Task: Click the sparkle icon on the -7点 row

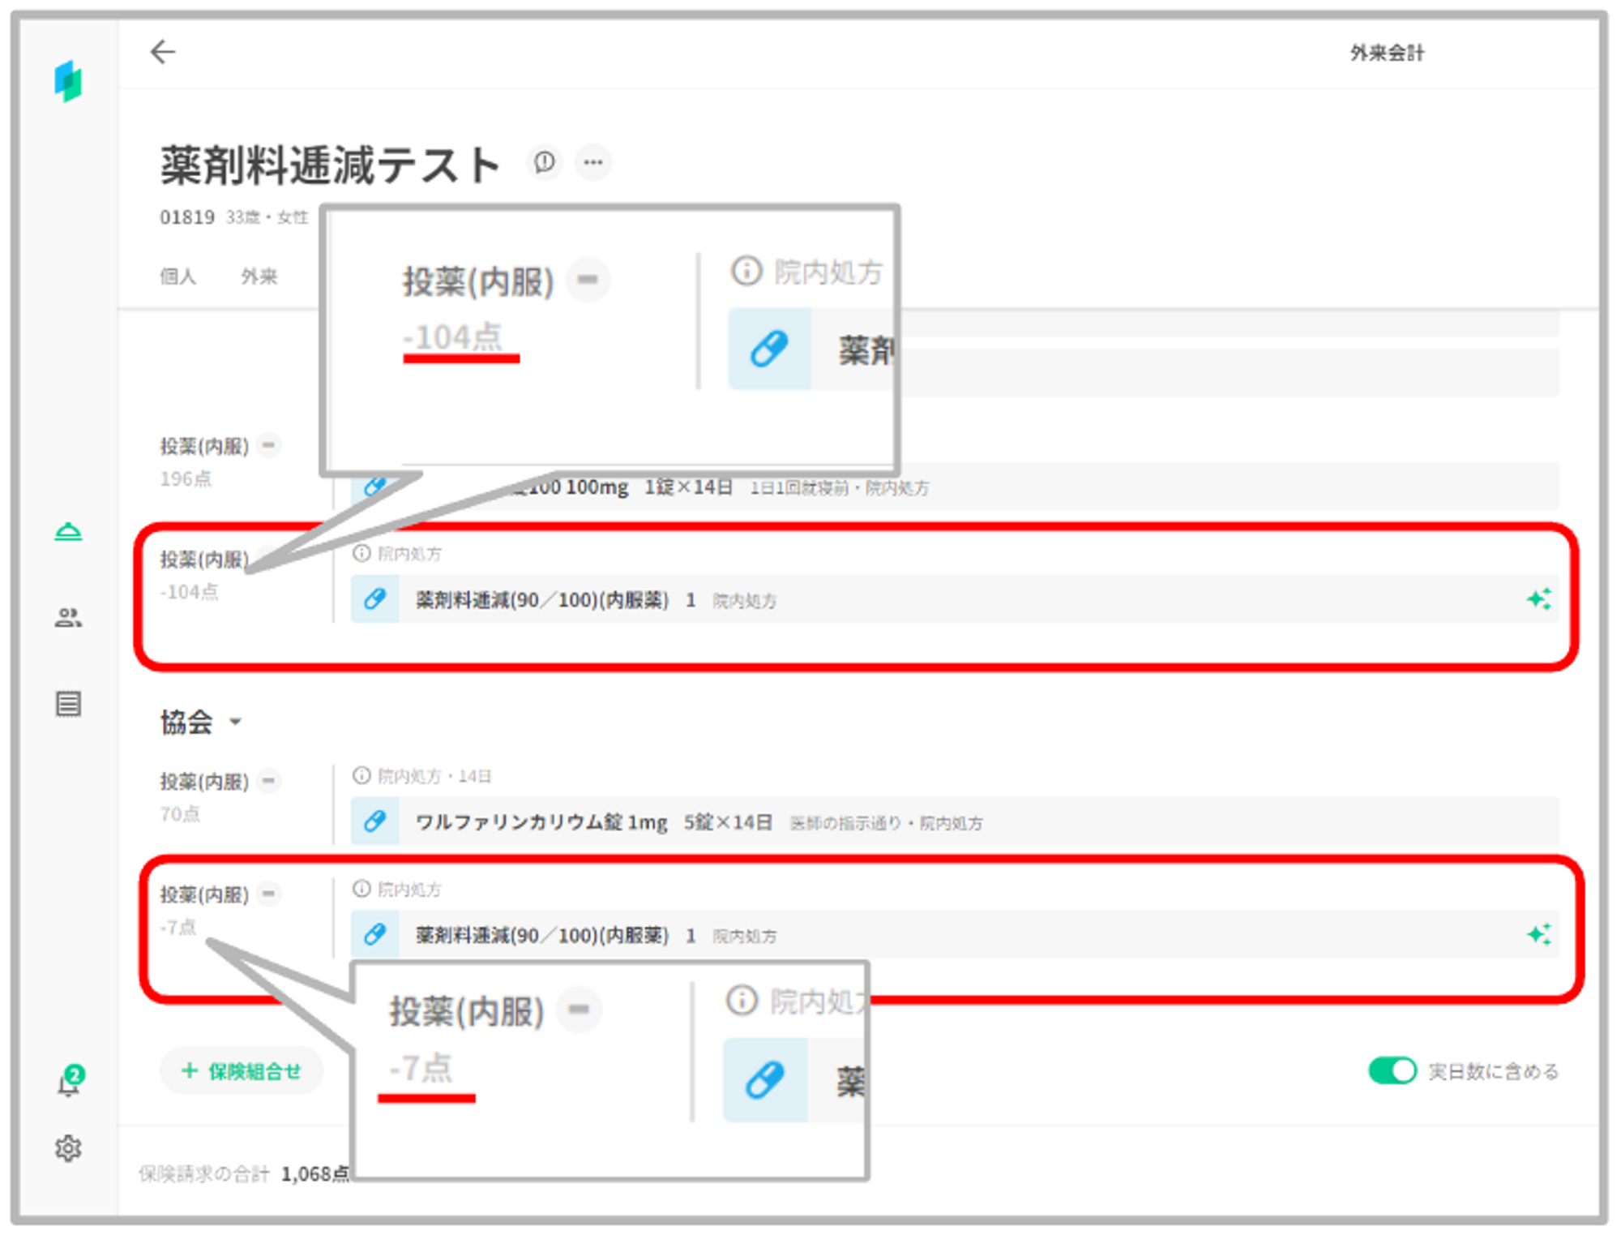Action: 1538,934
